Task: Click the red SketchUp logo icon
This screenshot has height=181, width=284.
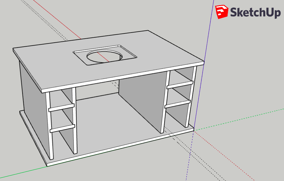Action: [x=221, y=12]
